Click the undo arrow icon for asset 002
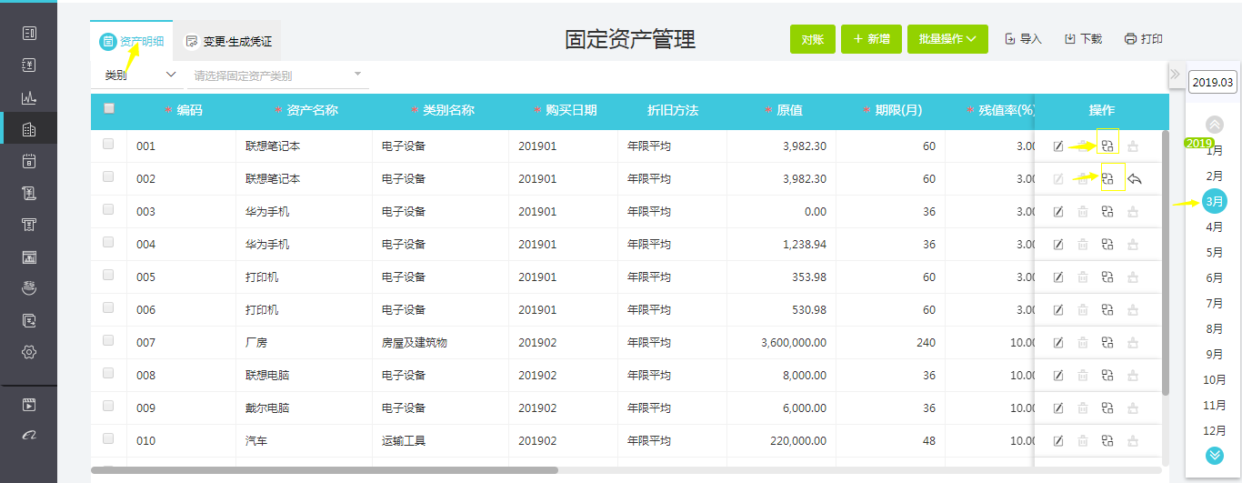The height and width of the screenshot is (483, 1242). 1135,179
